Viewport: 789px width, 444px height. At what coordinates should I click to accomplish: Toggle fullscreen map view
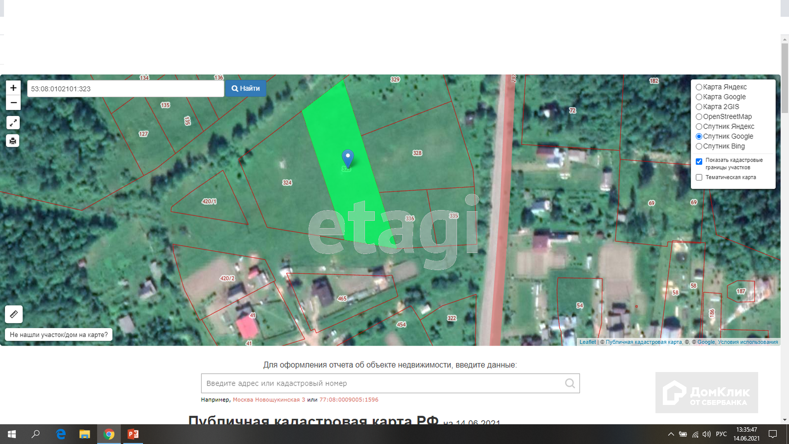tap(13, 123)
